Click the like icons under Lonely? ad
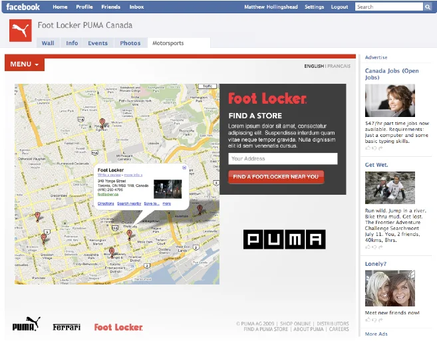This screenshot has width=437, height=341. coord(374,320)
